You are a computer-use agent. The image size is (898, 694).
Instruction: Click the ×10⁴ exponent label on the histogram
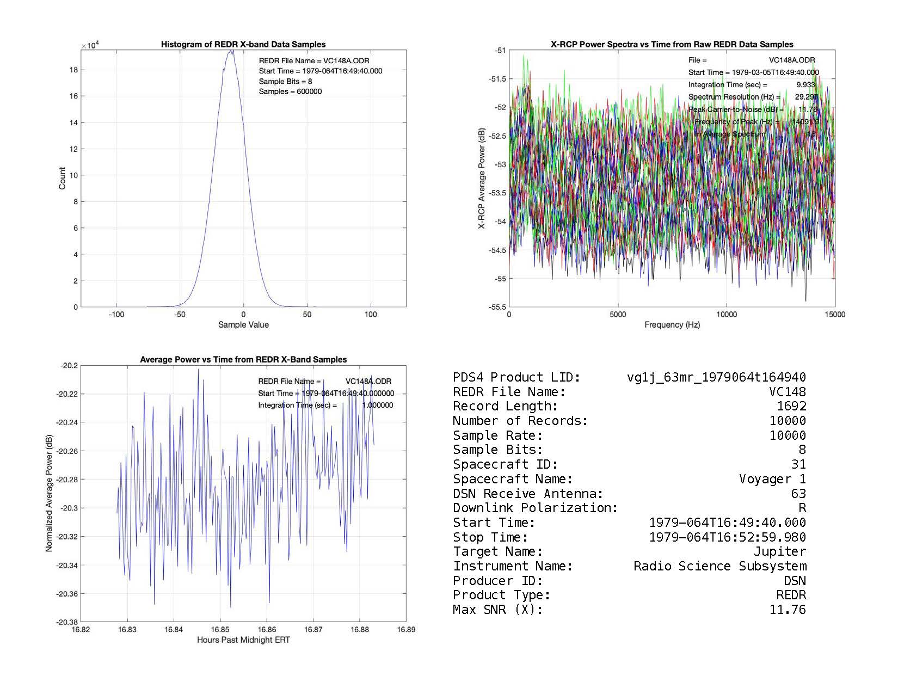click(x=89, y=46)
